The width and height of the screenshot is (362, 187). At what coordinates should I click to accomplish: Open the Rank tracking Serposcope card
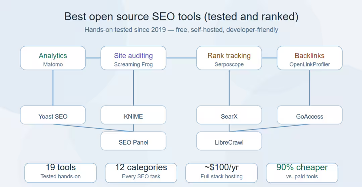click(x=229, y=58)
